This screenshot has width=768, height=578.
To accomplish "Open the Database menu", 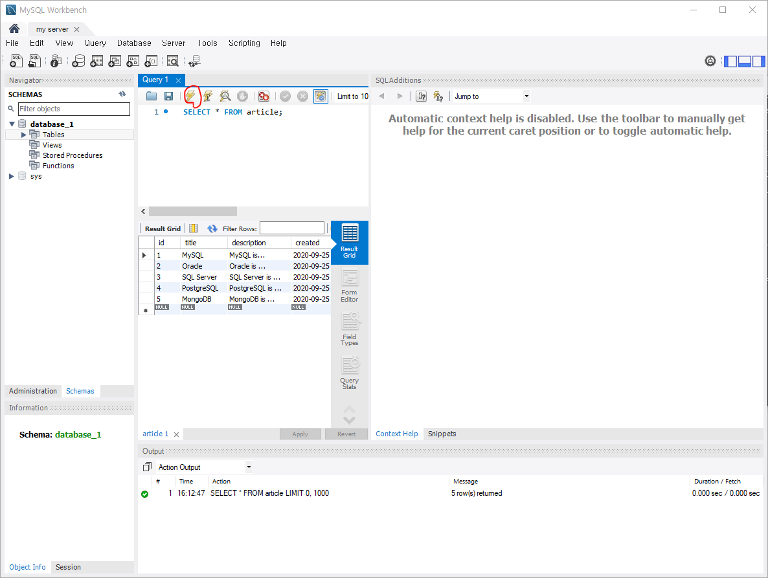I will 134,43.
